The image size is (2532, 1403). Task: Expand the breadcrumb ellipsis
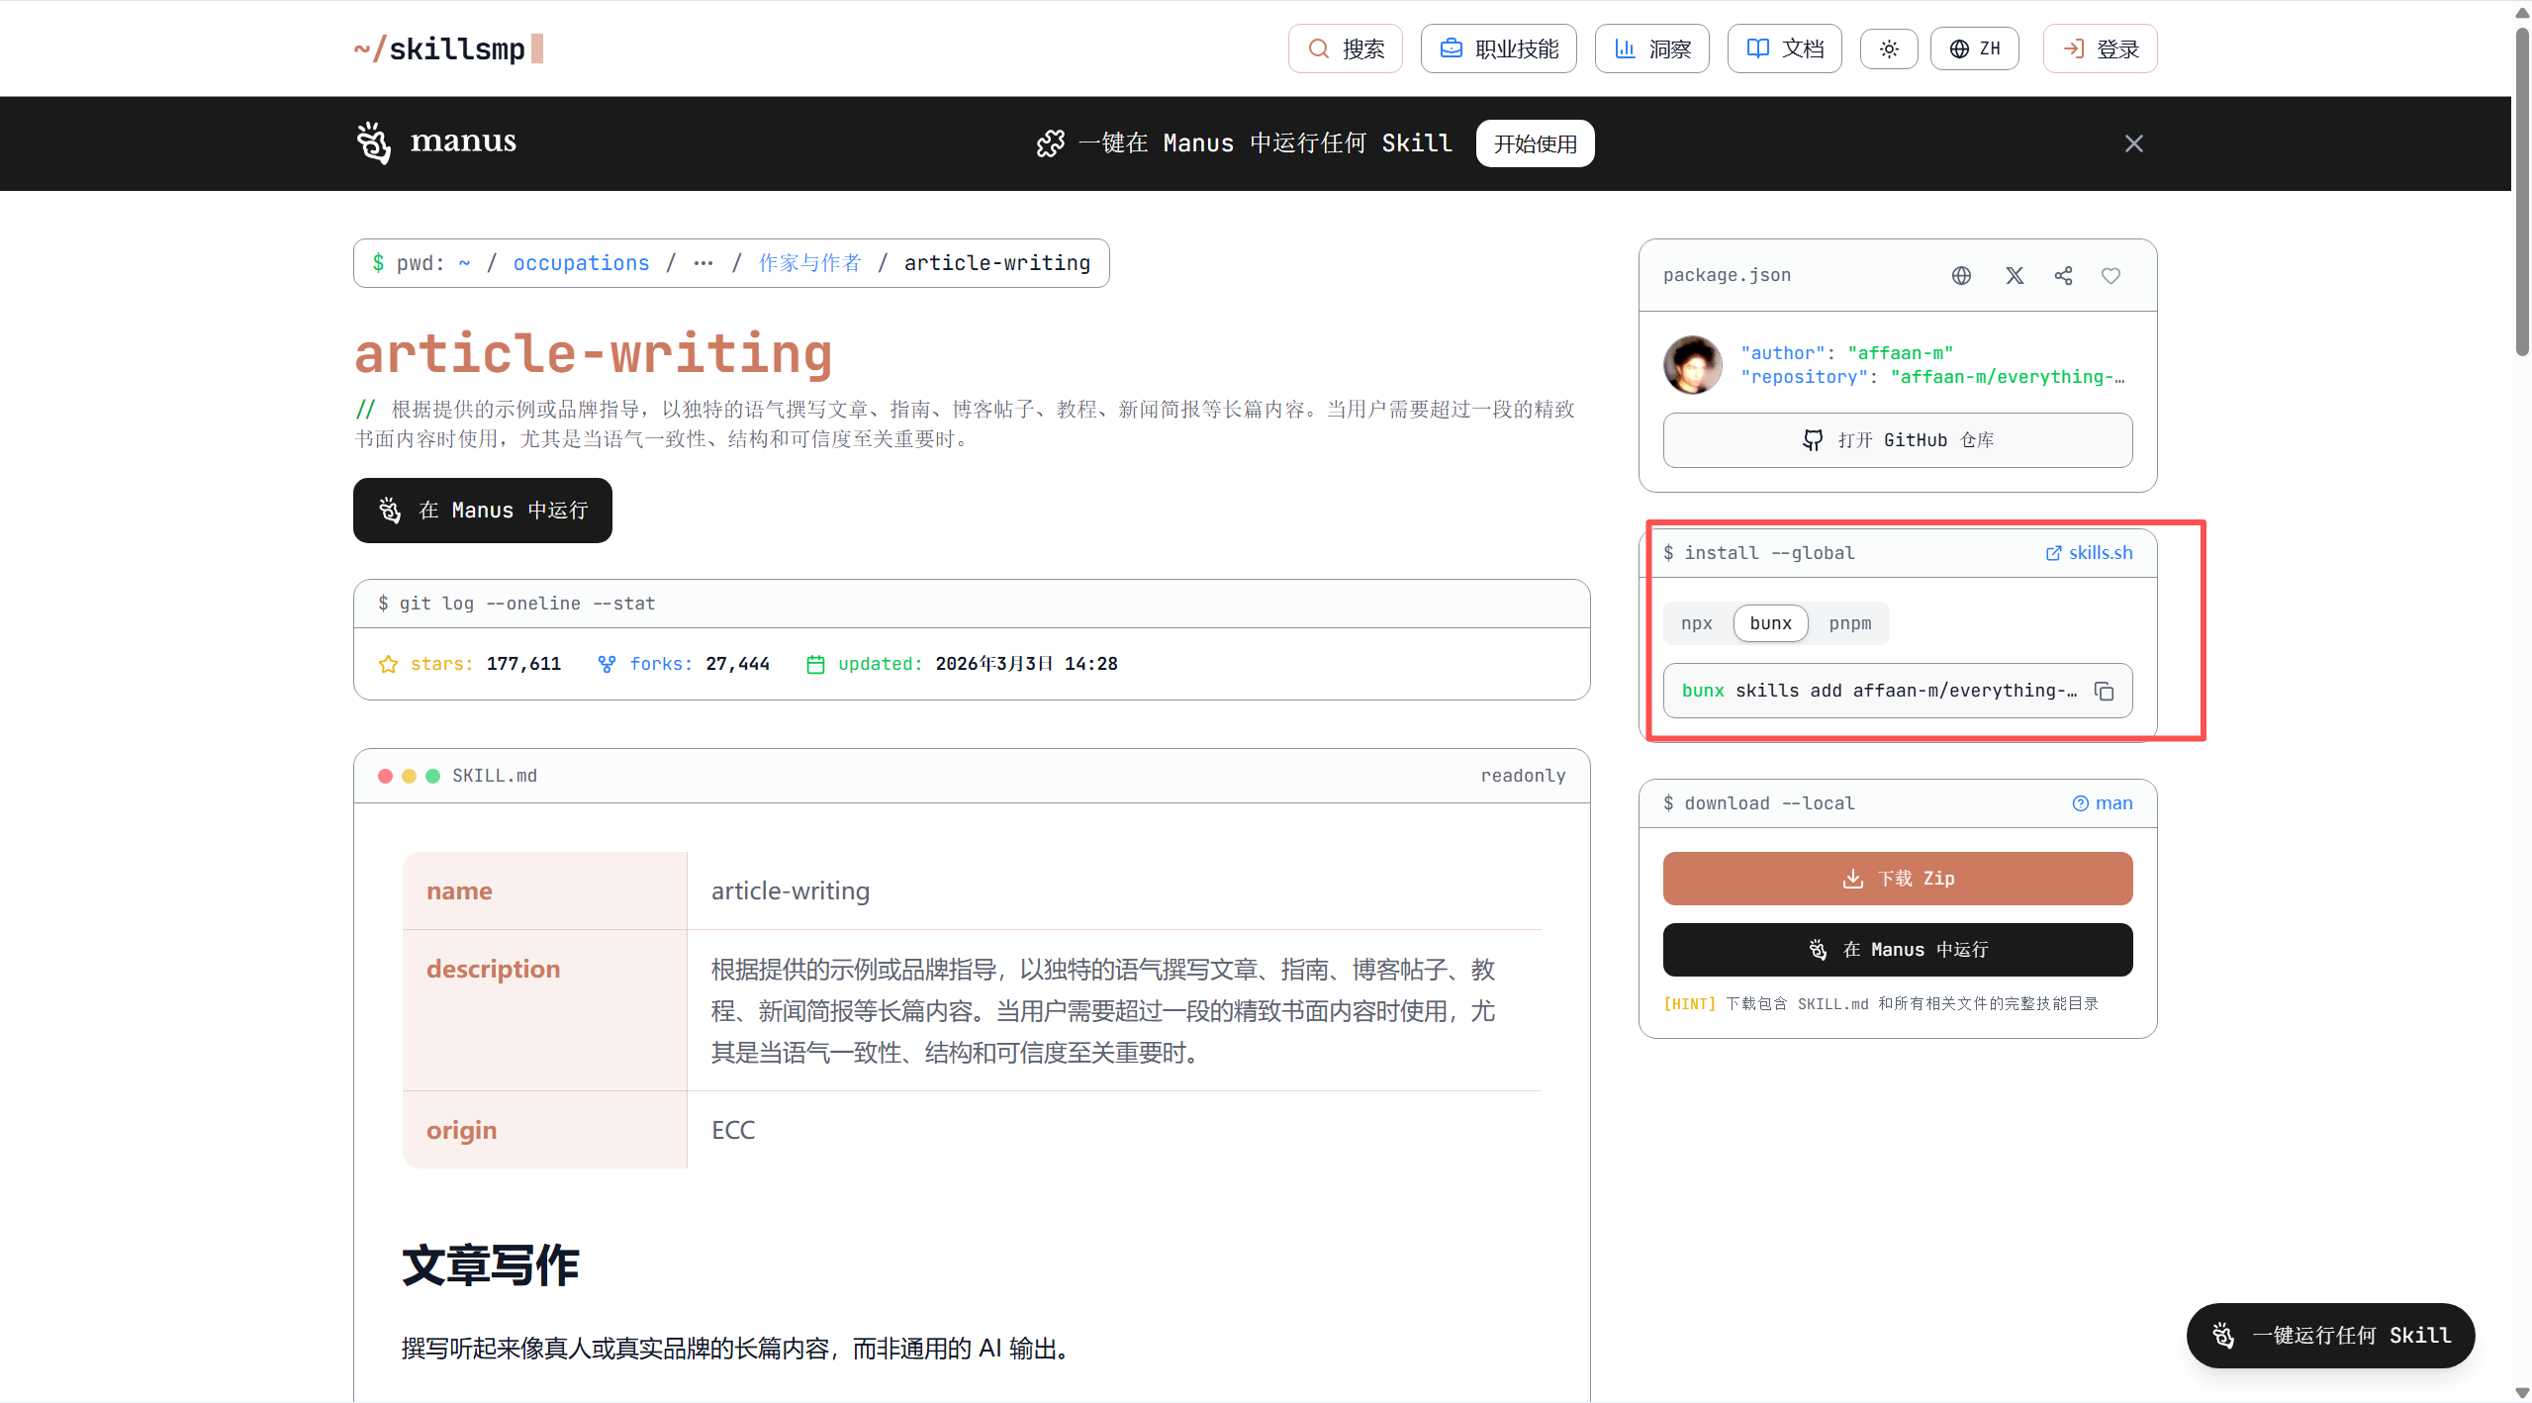coord(703,263)
